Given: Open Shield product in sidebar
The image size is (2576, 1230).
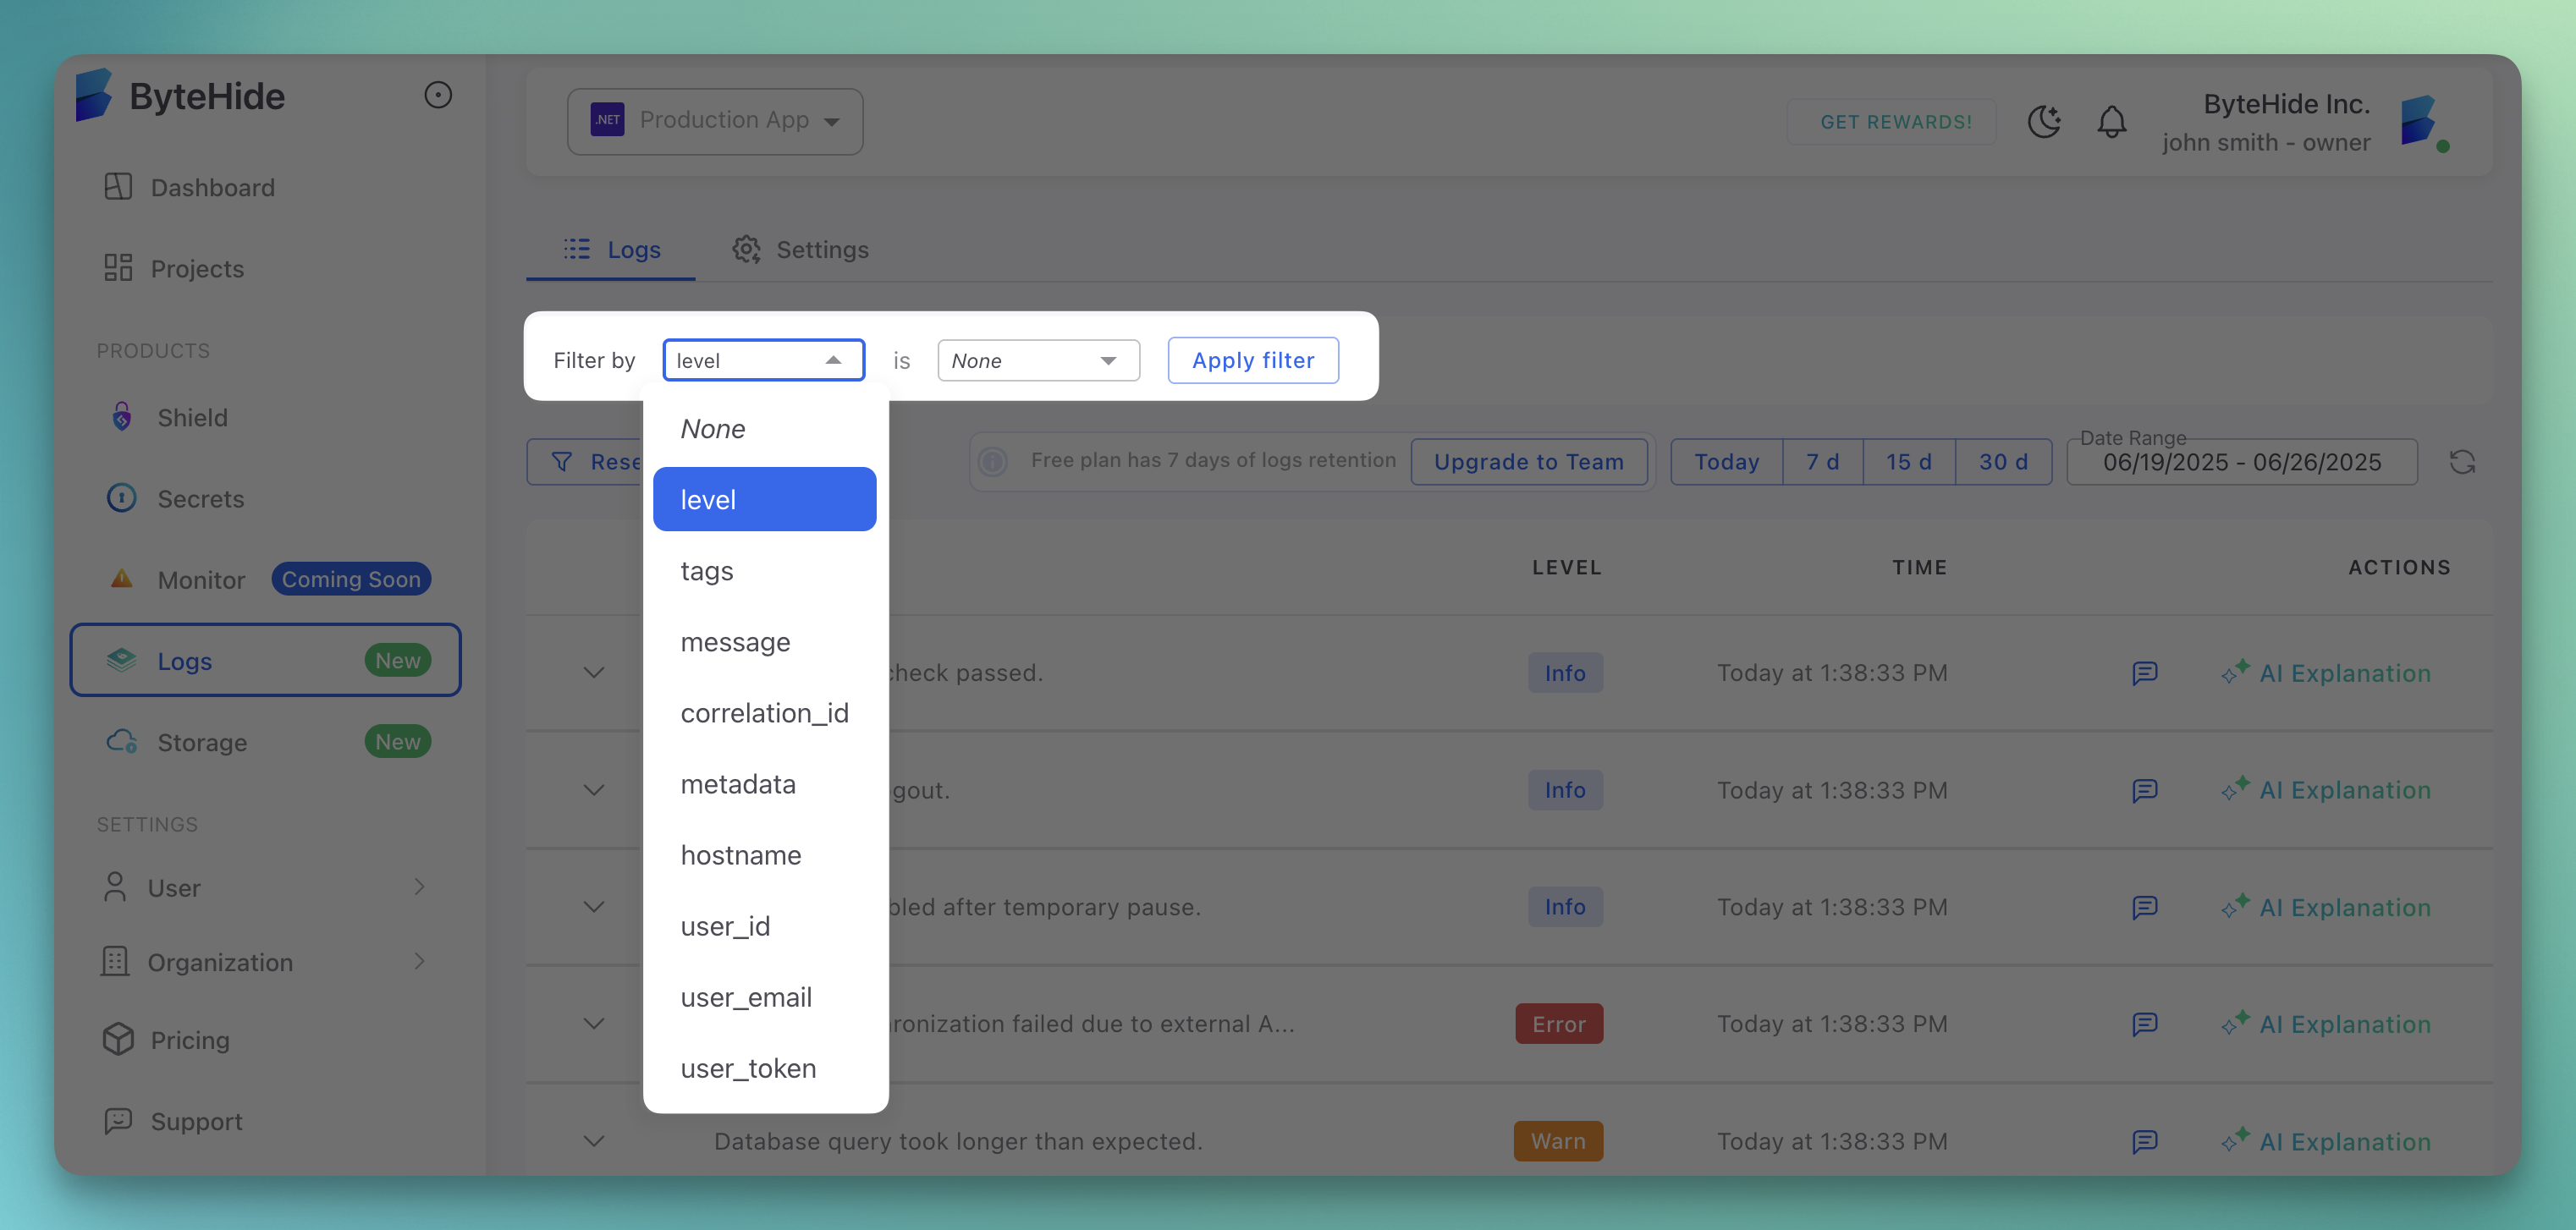Looking at the screenshot, I should [x=192, y=417].
